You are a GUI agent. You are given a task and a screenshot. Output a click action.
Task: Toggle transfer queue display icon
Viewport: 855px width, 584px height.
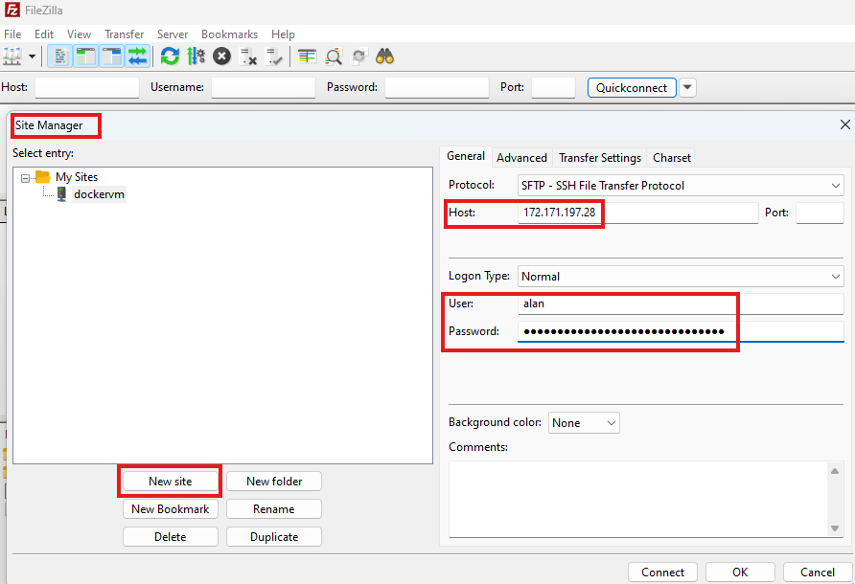[x=137, y=56]
